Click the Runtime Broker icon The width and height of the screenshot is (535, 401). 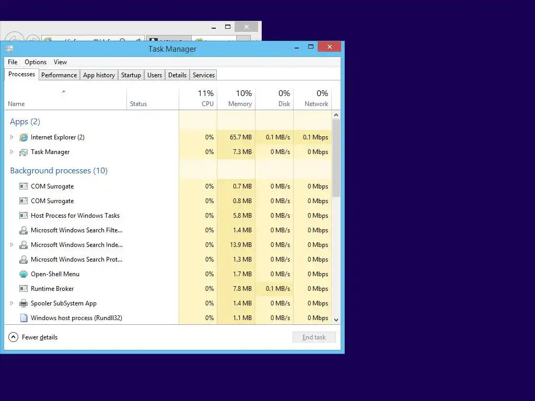coord(24,289)
